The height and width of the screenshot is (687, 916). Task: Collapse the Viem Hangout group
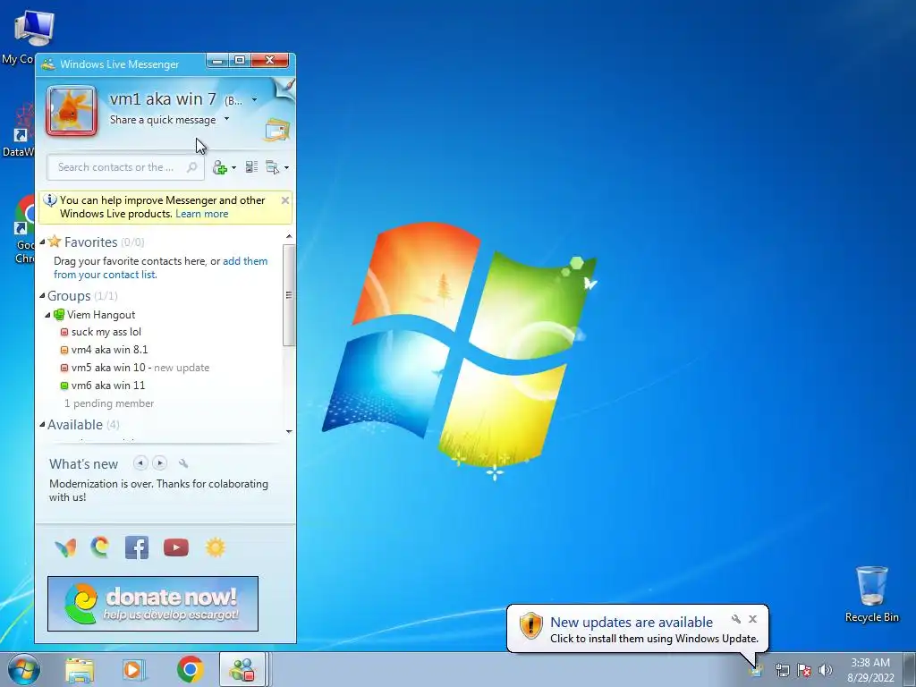(48, 316)
